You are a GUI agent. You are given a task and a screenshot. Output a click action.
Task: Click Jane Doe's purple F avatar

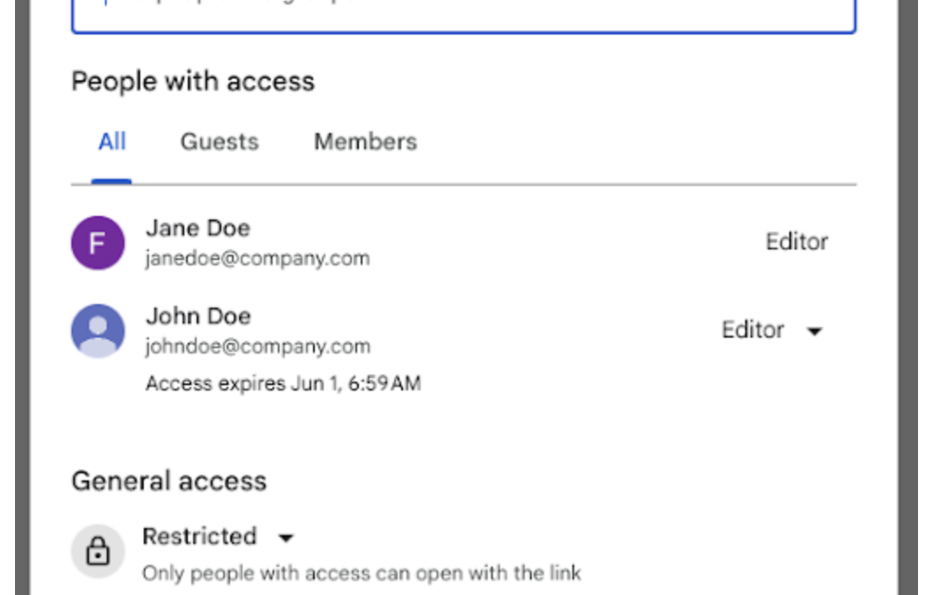(98, 242)
